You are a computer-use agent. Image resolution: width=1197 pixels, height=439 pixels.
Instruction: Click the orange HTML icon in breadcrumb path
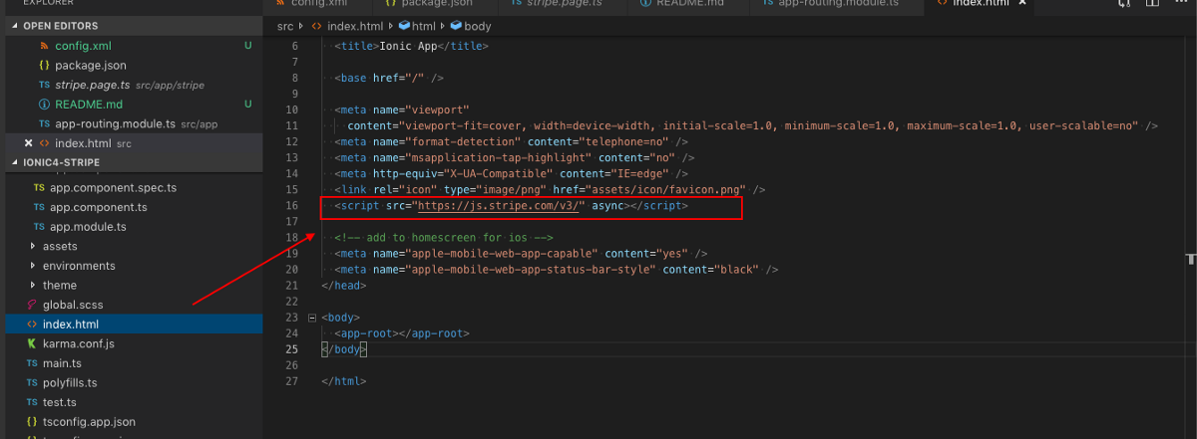coord(317,26)
